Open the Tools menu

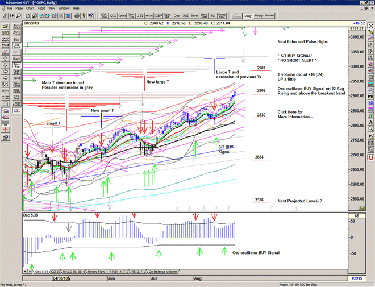pos(41,9)
